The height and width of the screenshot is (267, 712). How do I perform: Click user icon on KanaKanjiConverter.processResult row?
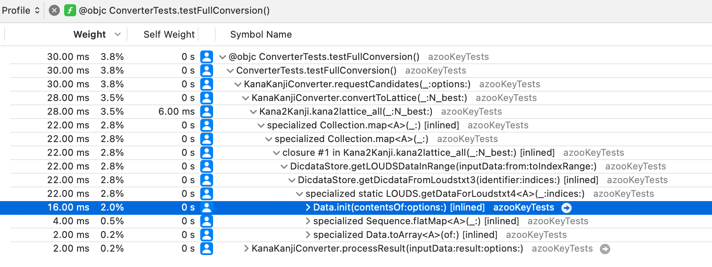tap(207, 249)
